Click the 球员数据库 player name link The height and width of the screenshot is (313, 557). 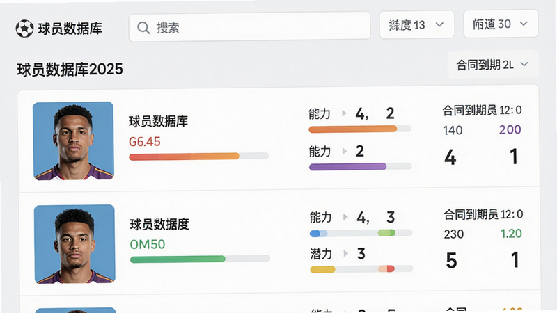click(158, 121)
